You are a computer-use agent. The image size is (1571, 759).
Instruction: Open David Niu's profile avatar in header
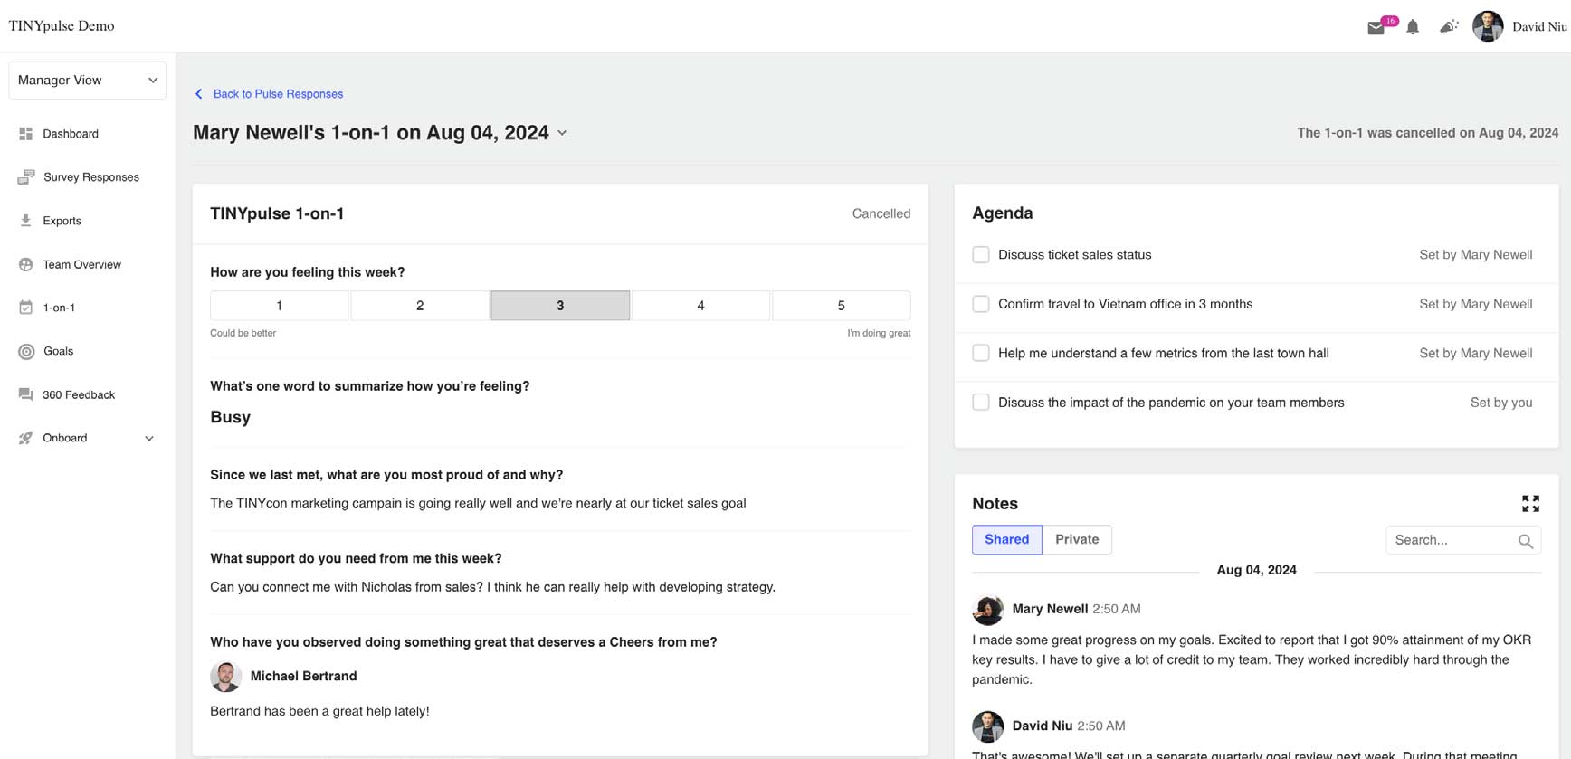click(x=1488, y=26)
